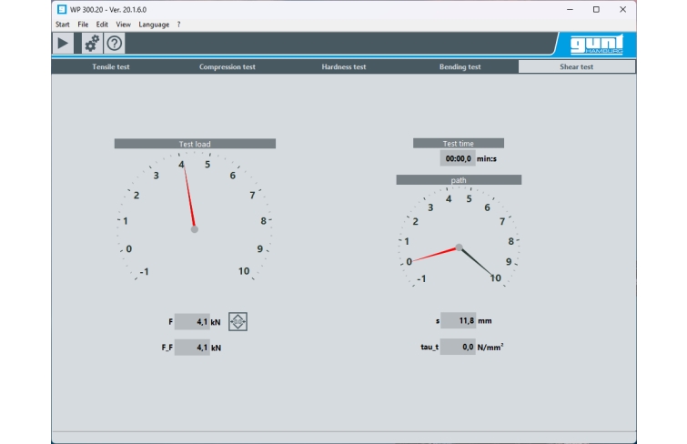Screen dimensions: 687x444
Task: Open settings via the gears icon
Action: pyautogui.click(x=91, y=44)
